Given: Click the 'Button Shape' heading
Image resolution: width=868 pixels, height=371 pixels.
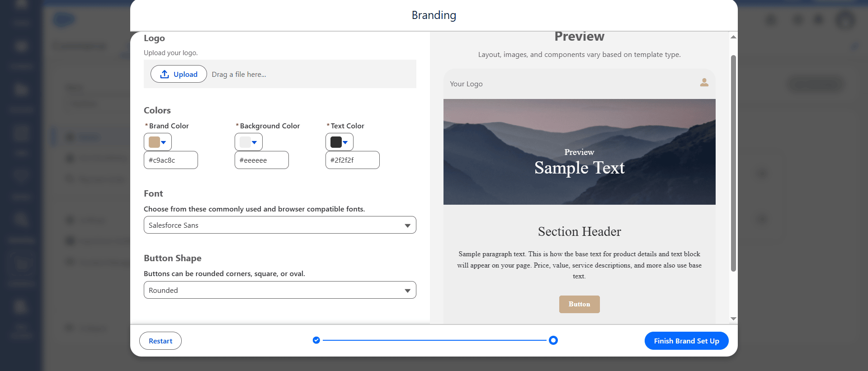Looking at the screenshot, I should click(173, 258).
